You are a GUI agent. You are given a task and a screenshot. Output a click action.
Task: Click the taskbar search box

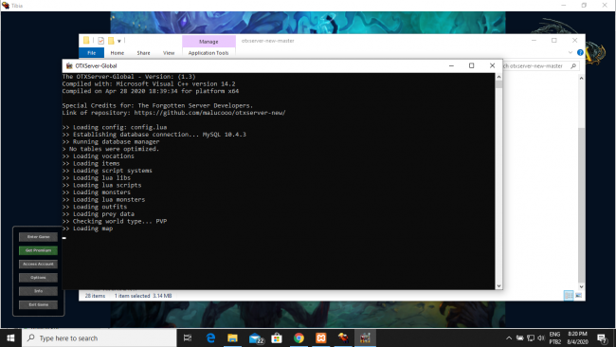(99, 338)
